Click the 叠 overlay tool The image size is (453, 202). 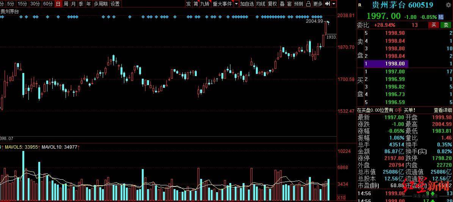tap(282, 4)
